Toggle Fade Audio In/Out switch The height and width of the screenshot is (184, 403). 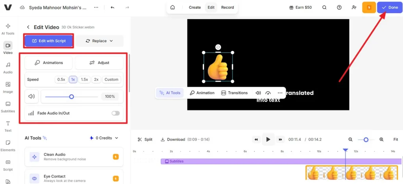116,113
